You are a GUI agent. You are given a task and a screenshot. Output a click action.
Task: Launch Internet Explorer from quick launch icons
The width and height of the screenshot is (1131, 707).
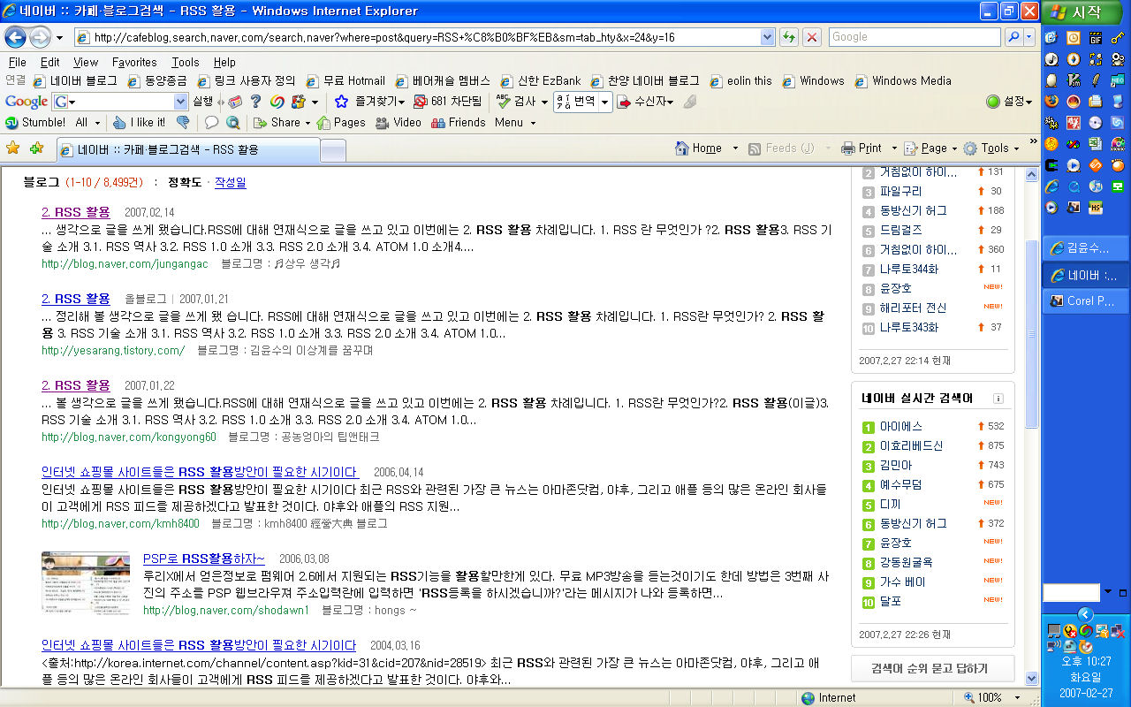click(1051, 187)
